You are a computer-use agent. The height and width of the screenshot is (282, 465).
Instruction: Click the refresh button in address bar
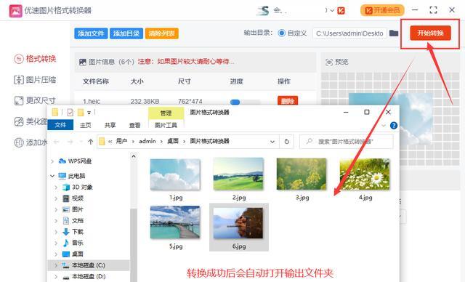pos(287,142)
